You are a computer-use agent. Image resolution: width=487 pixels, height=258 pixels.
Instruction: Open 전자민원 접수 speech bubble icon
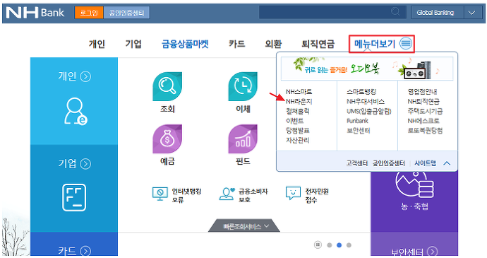point(293,193)
